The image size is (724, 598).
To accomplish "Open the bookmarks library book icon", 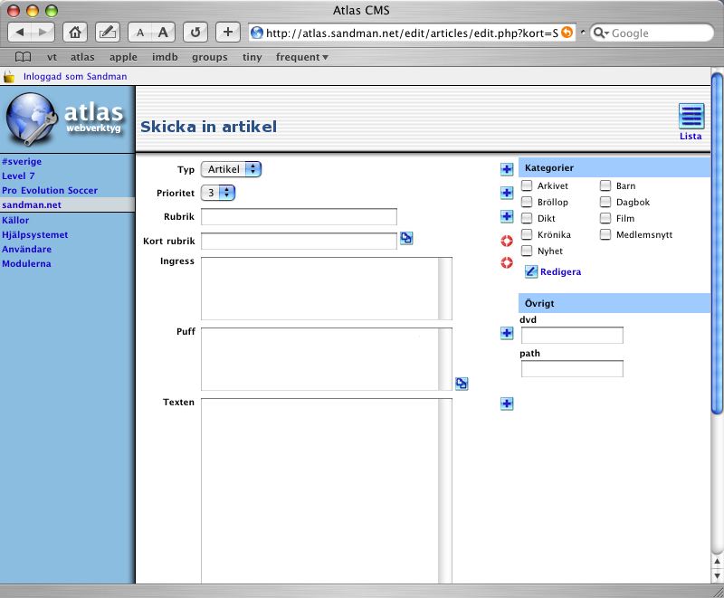I will coord(23,57).
